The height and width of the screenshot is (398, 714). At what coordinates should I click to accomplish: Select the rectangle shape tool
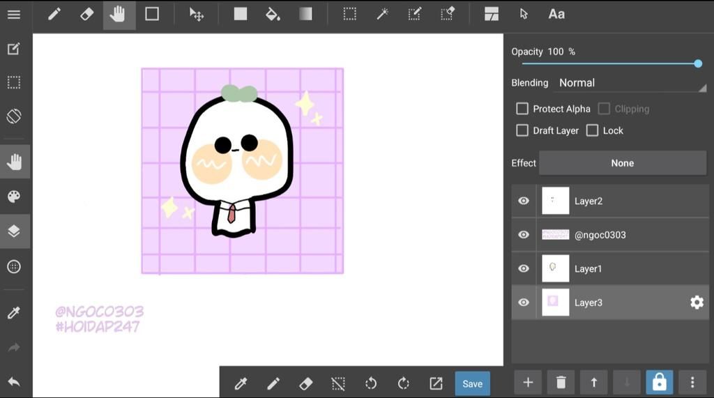pos(152,14)
